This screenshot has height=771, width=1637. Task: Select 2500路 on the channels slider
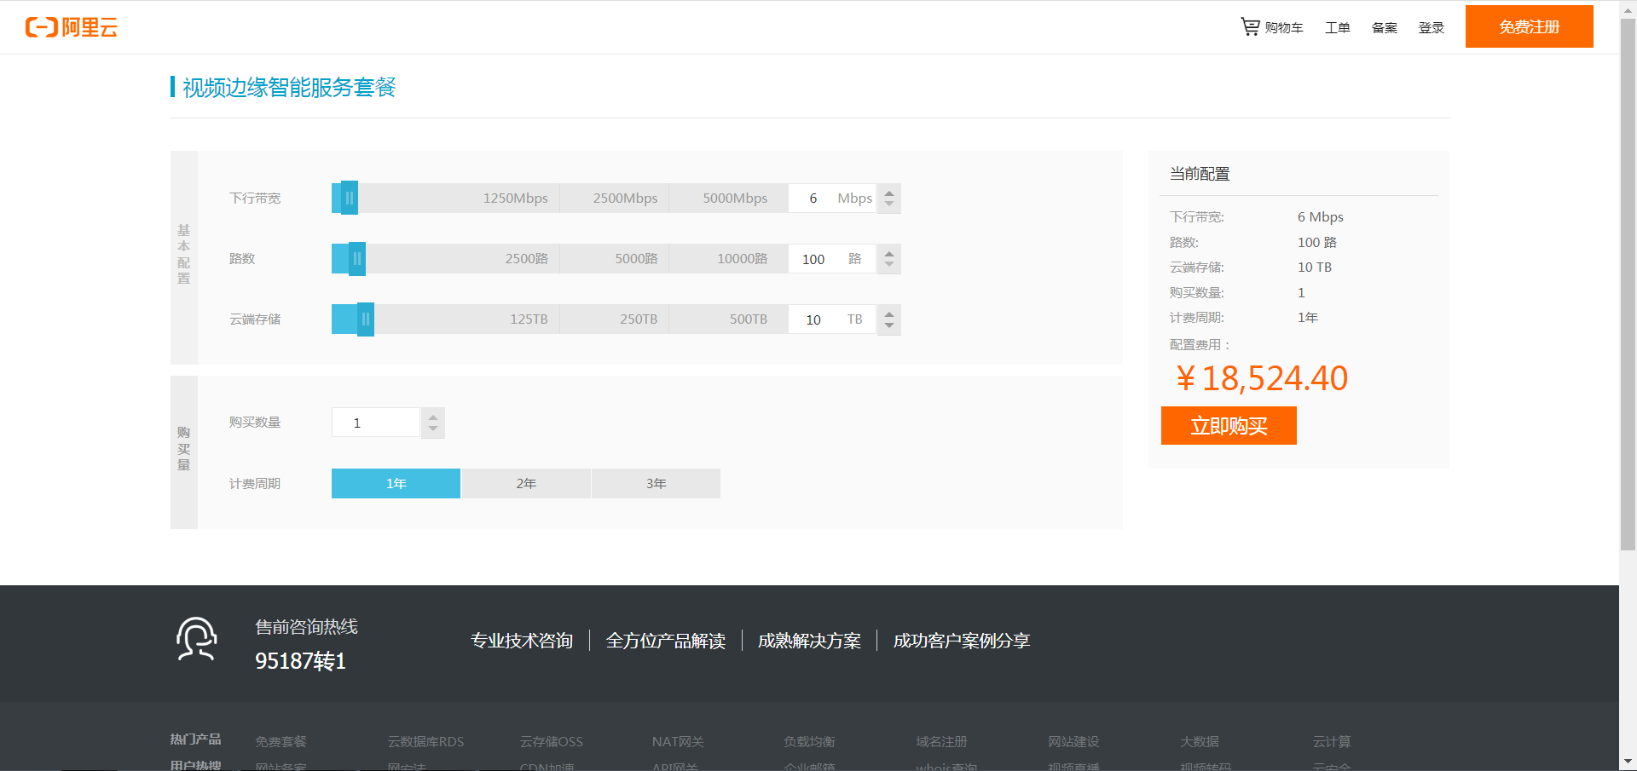(526, 258)
